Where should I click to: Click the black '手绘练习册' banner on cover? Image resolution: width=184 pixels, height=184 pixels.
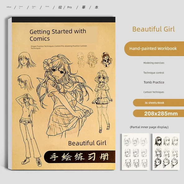(x=80, y=157)
